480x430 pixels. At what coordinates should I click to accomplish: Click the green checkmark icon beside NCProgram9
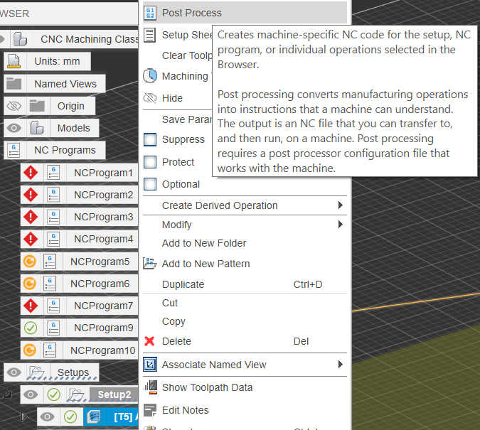(x=30, y=328)
